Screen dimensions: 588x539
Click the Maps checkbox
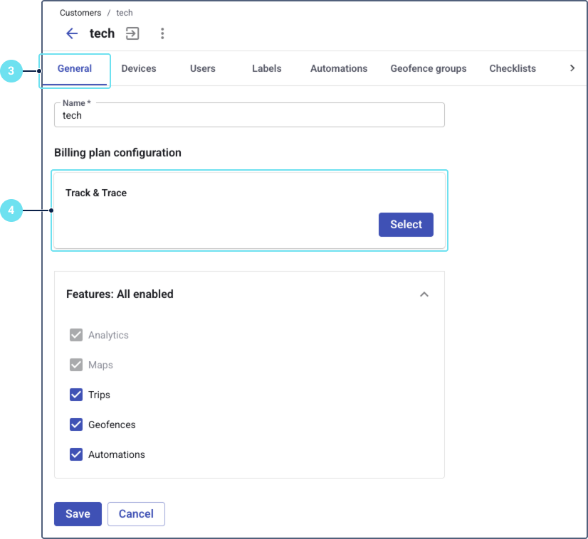pyautogui.click(x=76, y=365)
